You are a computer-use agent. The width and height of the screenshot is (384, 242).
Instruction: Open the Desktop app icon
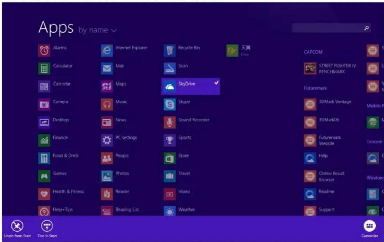tap(44, 123)
